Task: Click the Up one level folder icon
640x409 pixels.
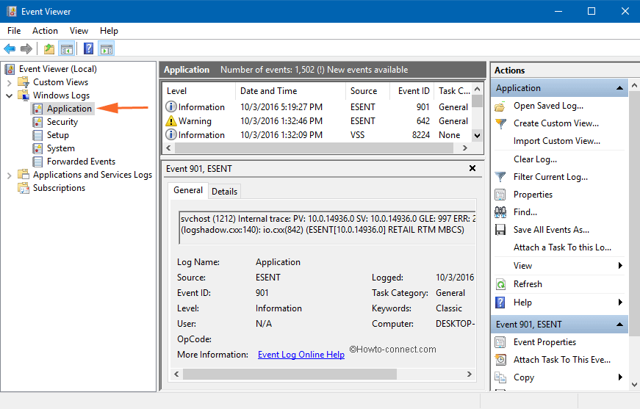Action: [49, 49]
